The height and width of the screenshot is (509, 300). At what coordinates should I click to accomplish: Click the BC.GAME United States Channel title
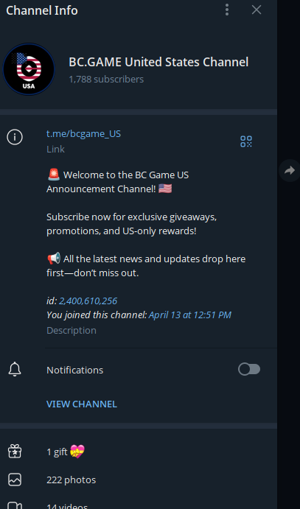[158, 62]
